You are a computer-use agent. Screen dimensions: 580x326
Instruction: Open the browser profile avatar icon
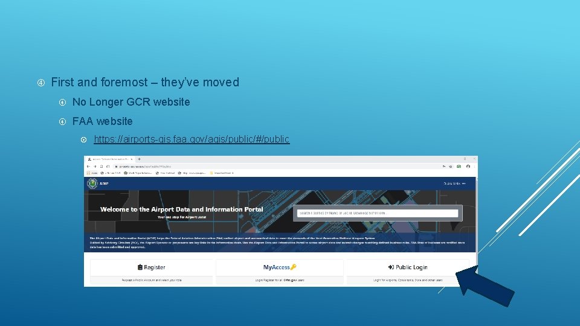pyautogui.click(x=468, y=167)
